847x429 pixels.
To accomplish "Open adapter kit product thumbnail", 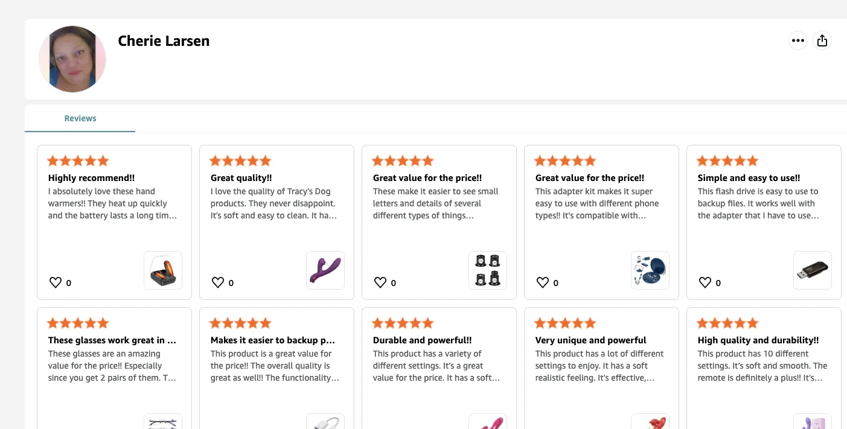I will (650, 270).
